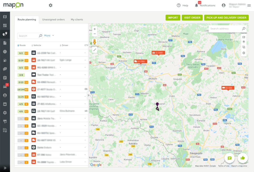Click the red vehicle marker near Zeikova
This screenshot has height=172, width=254.
228,88
